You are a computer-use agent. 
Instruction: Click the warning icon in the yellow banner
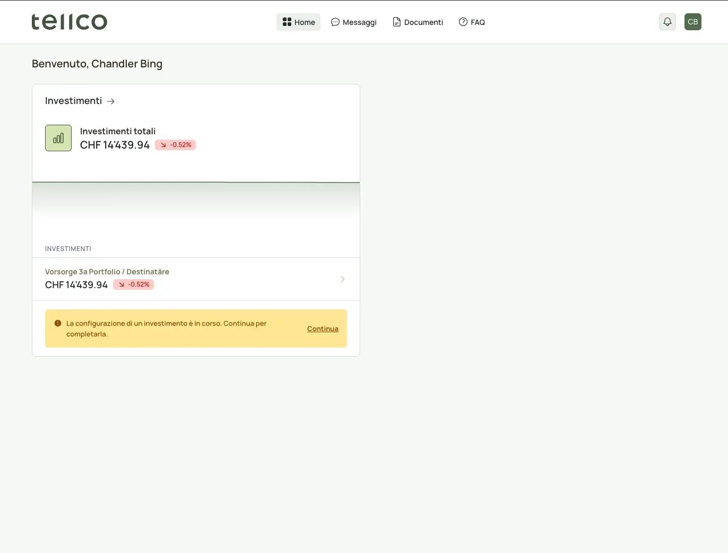(x=58, y=323)
